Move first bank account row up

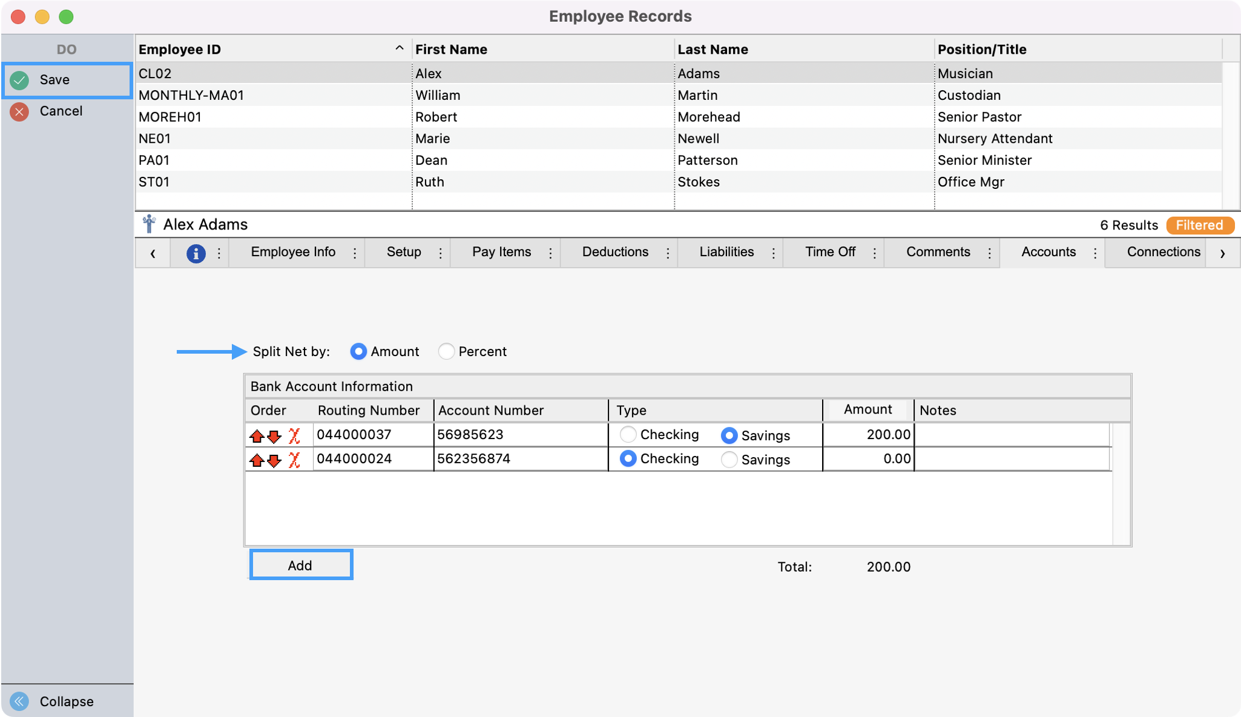(x=257, y=436)
